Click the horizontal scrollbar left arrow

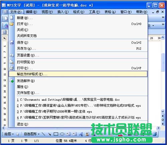coord(3,128)
